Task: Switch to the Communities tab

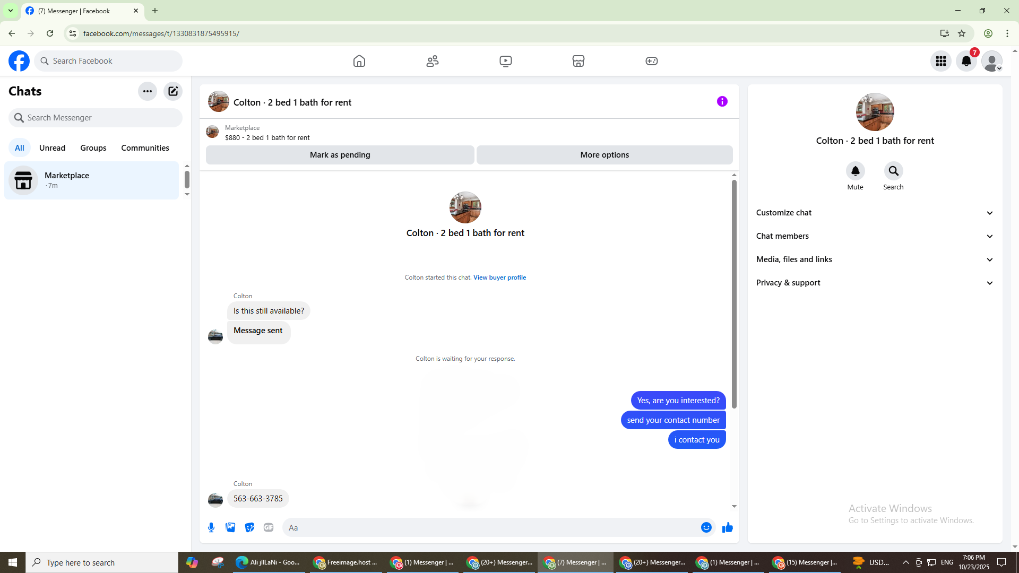Action: (x=145, y=148)
